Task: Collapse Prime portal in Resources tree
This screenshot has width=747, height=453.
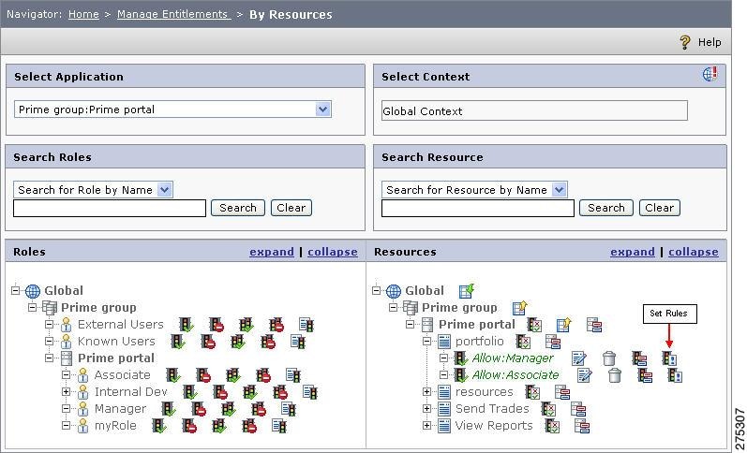Action: coord(411,325)
